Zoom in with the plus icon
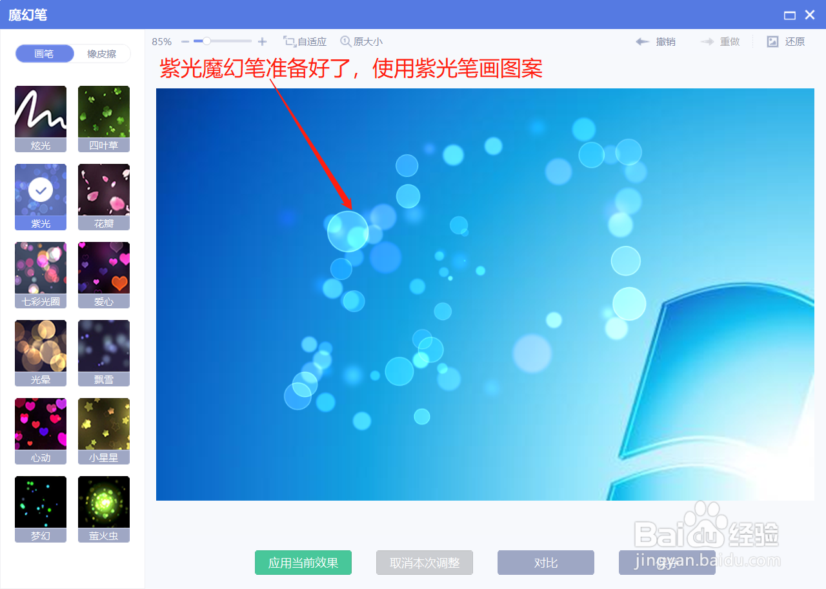This screenshot has width=826, height=589. click(262, 41)
